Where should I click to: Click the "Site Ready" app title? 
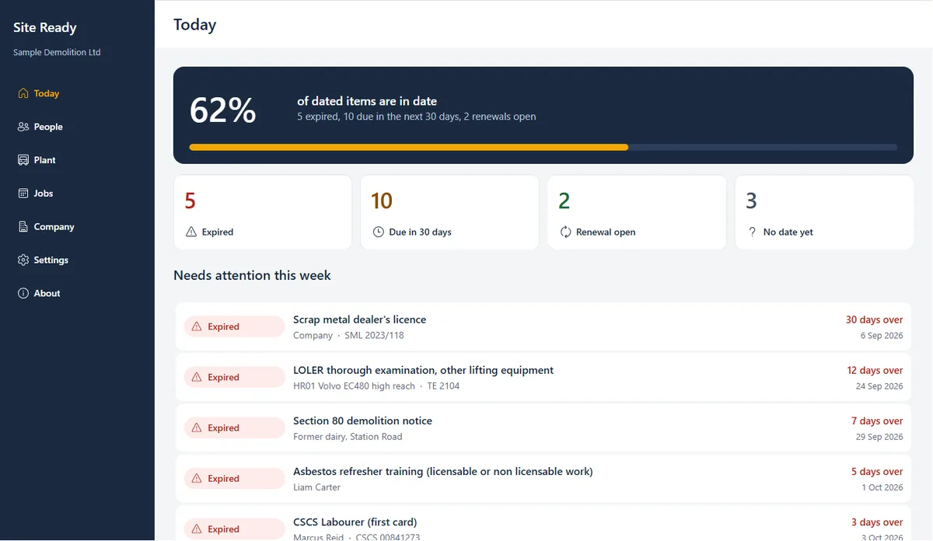tap(45, 28)
